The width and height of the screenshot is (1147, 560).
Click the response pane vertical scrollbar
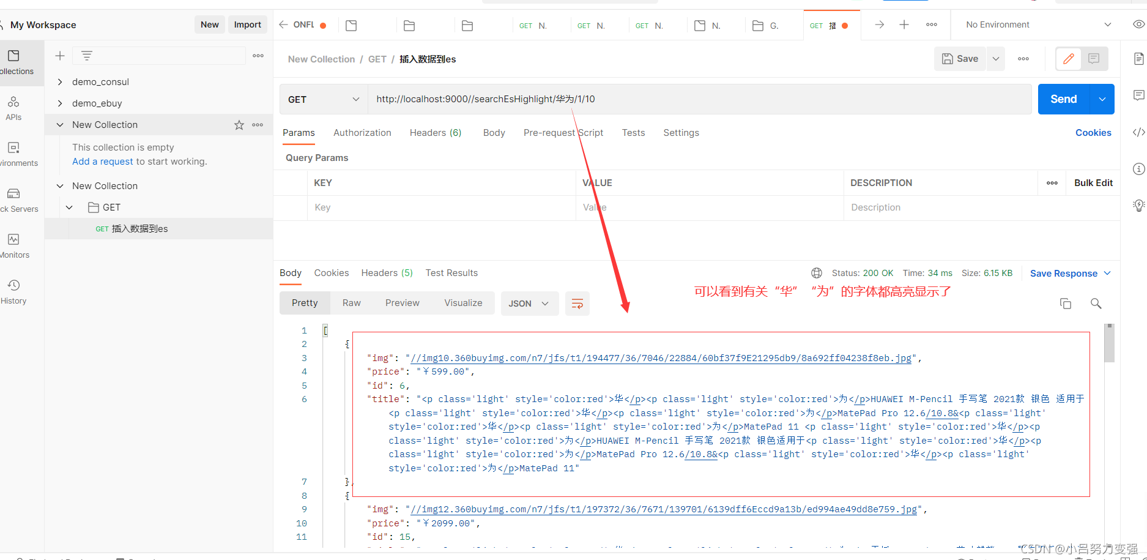(x=1109, y=344)
